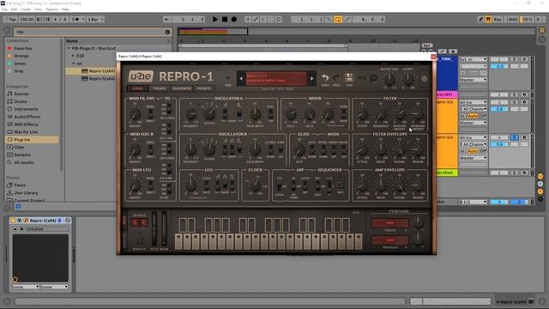Image resolution: width=549 pixels, height=309 pixels.
Task: Toggle draw mode pencil icon at top right
Action: [x=480, y=19]
